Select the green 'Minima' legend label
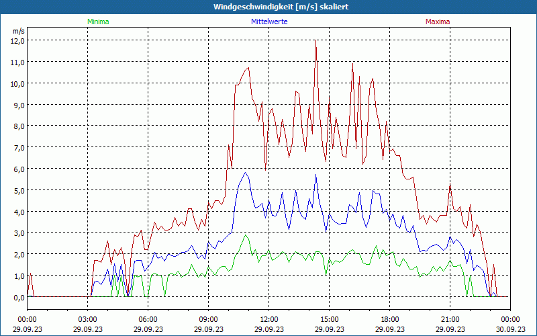 coord(98,22)
